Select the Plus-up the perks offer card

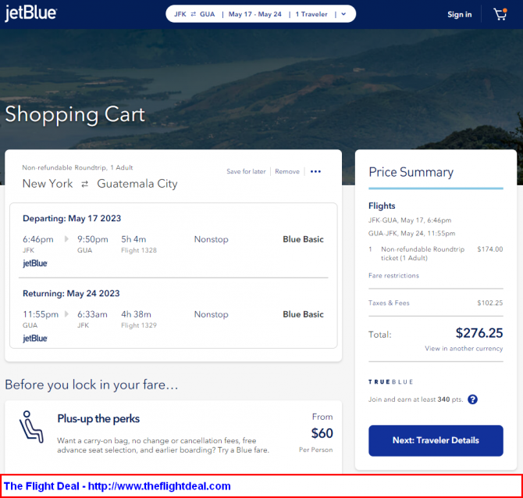coord(173,435)
